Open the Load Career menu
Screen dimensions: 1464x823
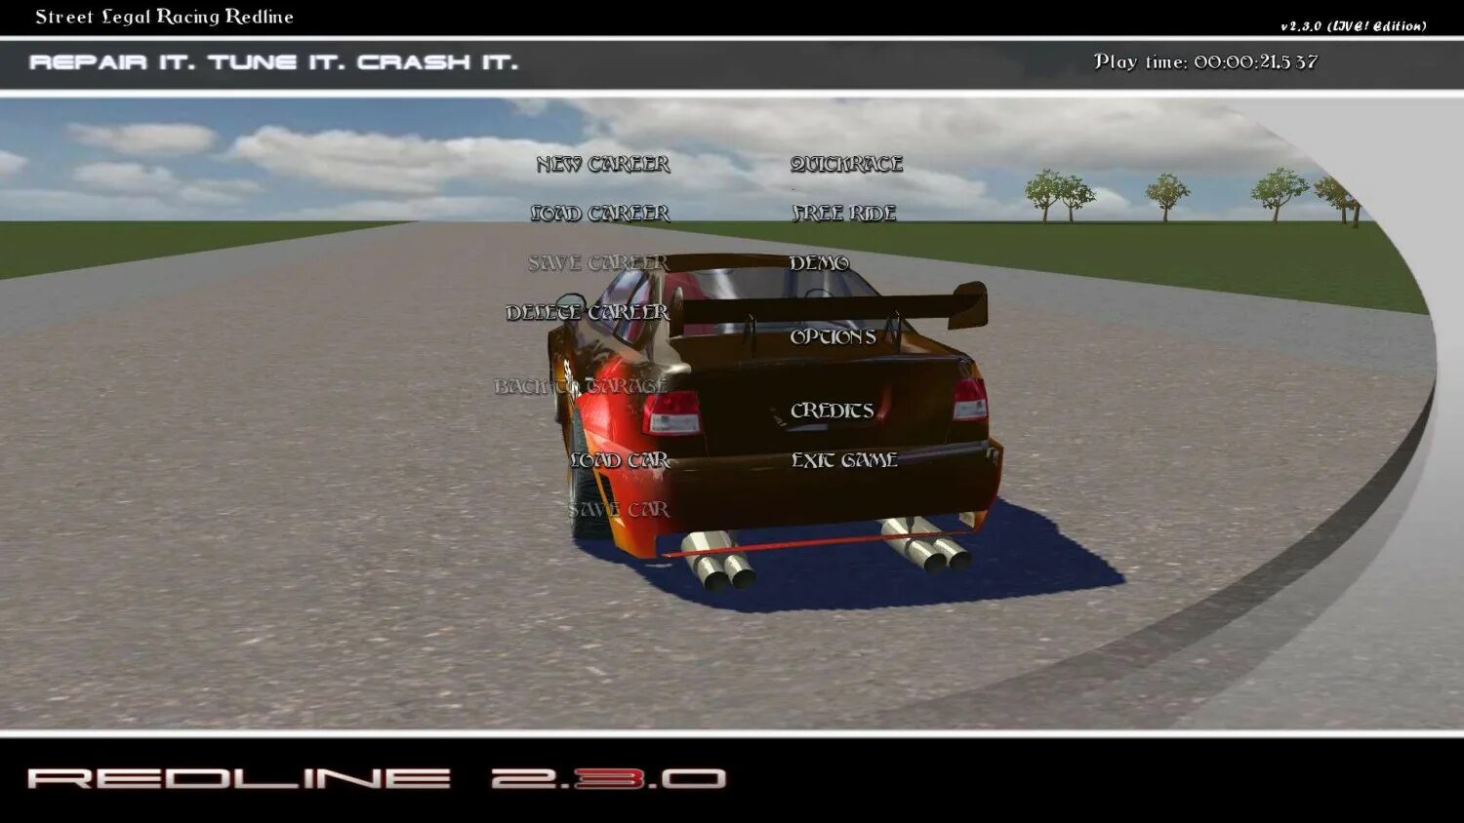(x=599, y=213)
